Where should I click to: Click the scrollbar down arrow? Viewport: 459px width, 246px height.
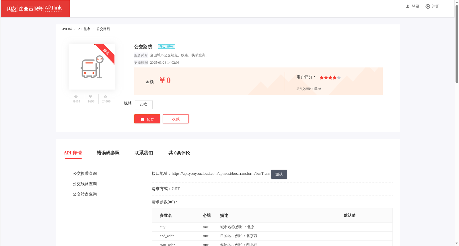point(457,243)
